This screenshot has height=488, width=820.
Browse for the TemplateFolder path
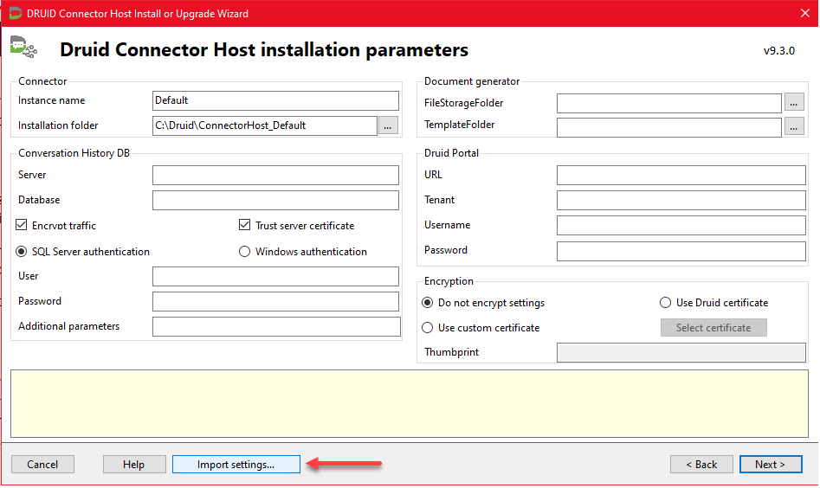point(794,126)
